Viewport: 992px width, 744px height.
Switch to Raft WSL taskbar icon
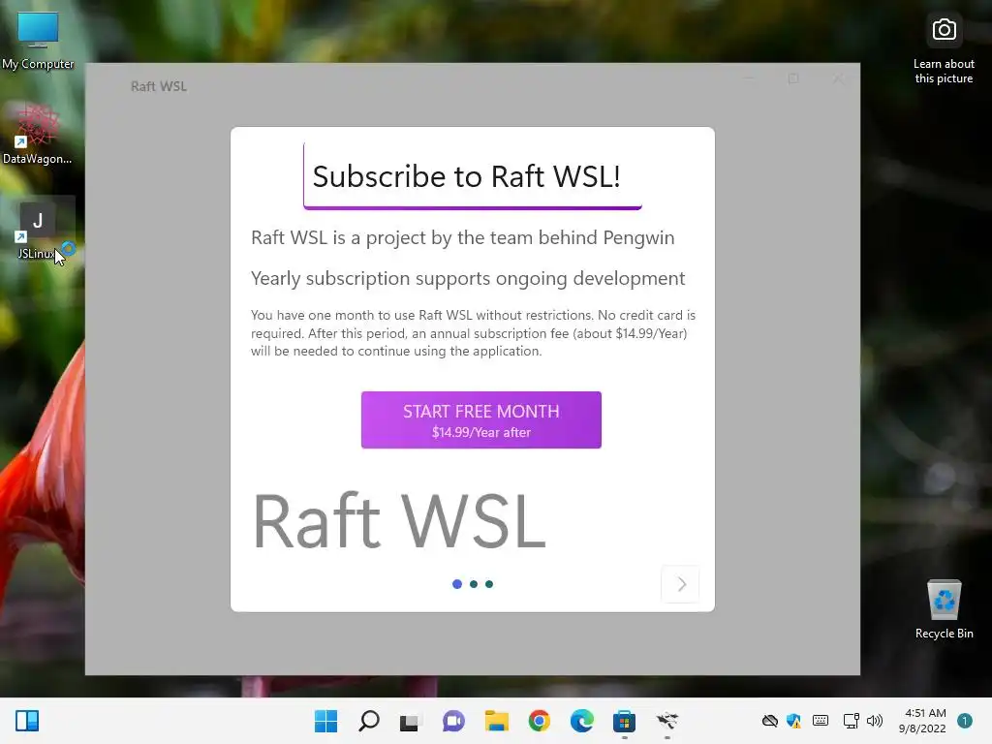(x=666, y=721)
